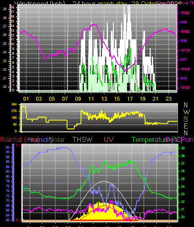Click the THSW legend label
The width and height of the screenshot is (194, 227).
[82, 139]
